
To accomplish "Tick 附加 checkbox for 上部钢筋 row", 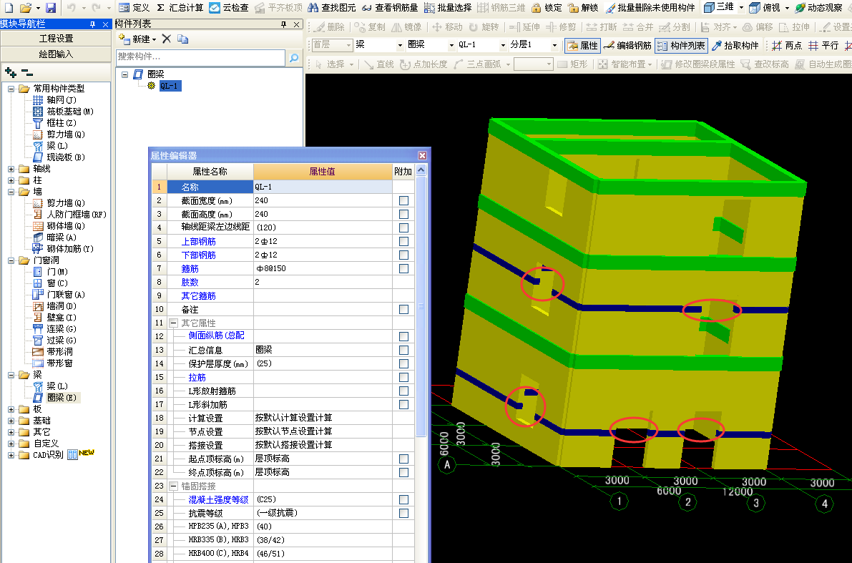I will click(x=403, y=241).
